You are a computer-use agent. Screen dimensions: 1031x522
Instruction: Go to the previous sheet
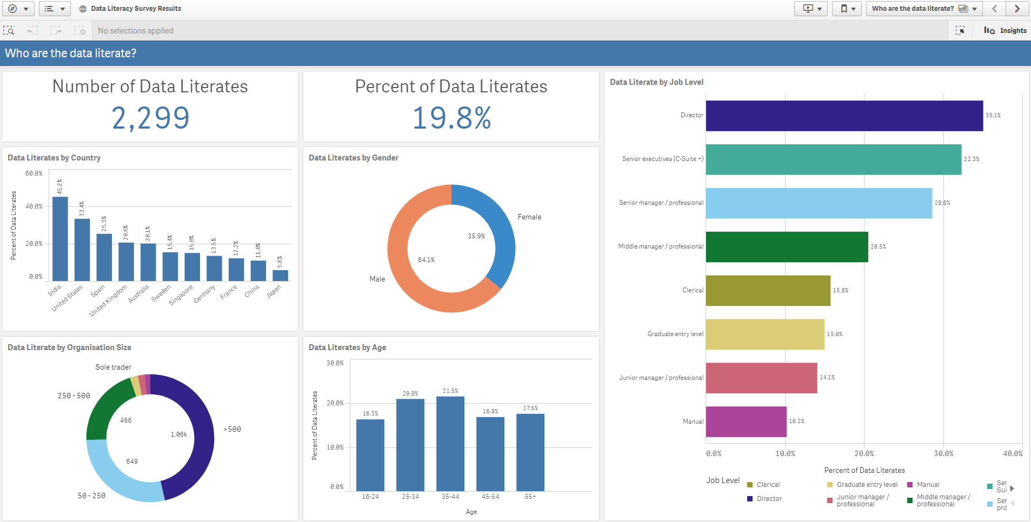[994, 9]
